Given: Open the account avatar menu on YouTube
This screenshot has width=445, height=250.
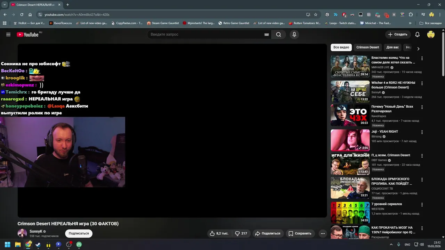Looking at the screenshot, I should click(431, 34).
